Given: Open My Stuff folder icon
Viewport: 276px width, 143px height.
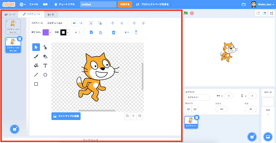Looking at the screenshot, I should [x=244, y=4].
